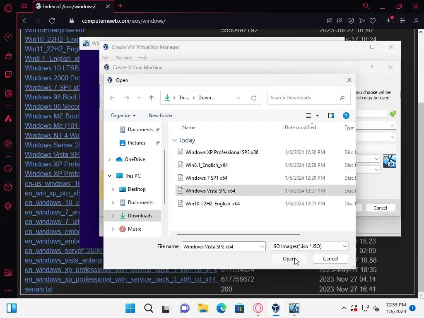Screen dimensions: 424x318
Task: Open the Windows 98 Boot link in browser
Action: click(x=52, y=97)
